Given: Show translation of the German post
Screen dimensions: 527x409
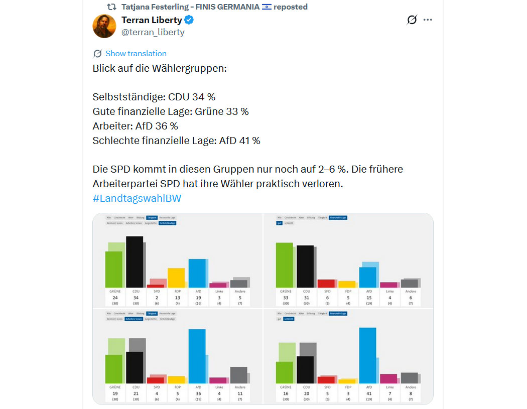Looking at the screenshot, I should 136,54.
